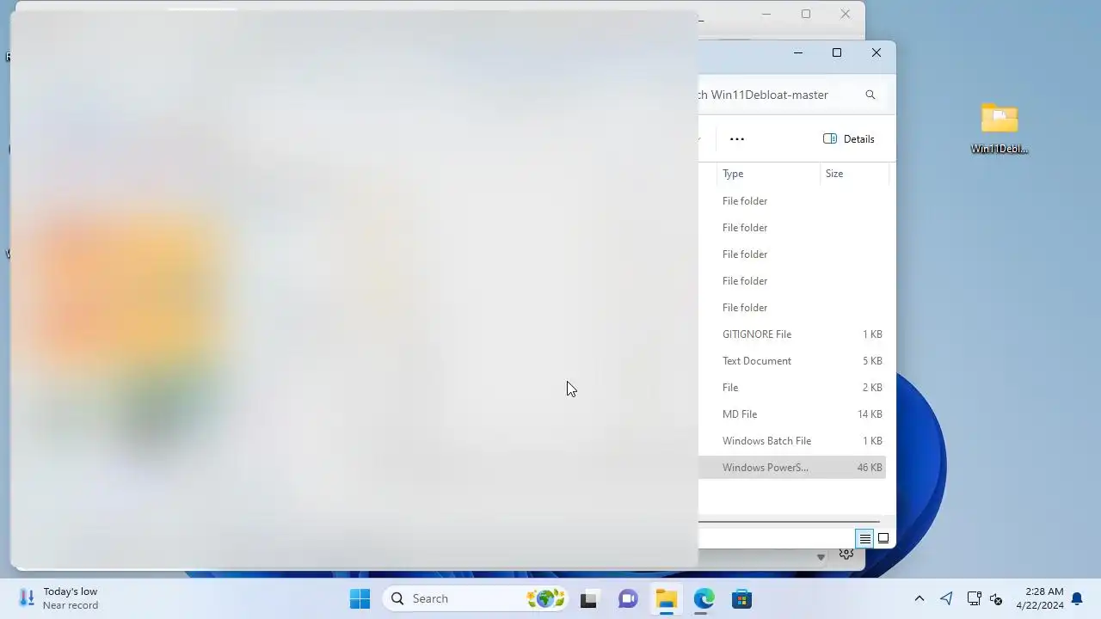Viewport: 1101px width, 619px height.
Task: Open Task View from the taskbar
Action: (x=588, y=598)
